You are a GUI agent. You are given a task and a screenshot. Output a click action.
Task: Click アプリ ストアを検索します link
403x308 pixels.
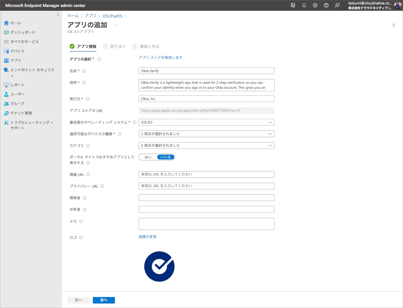point(160,57)
